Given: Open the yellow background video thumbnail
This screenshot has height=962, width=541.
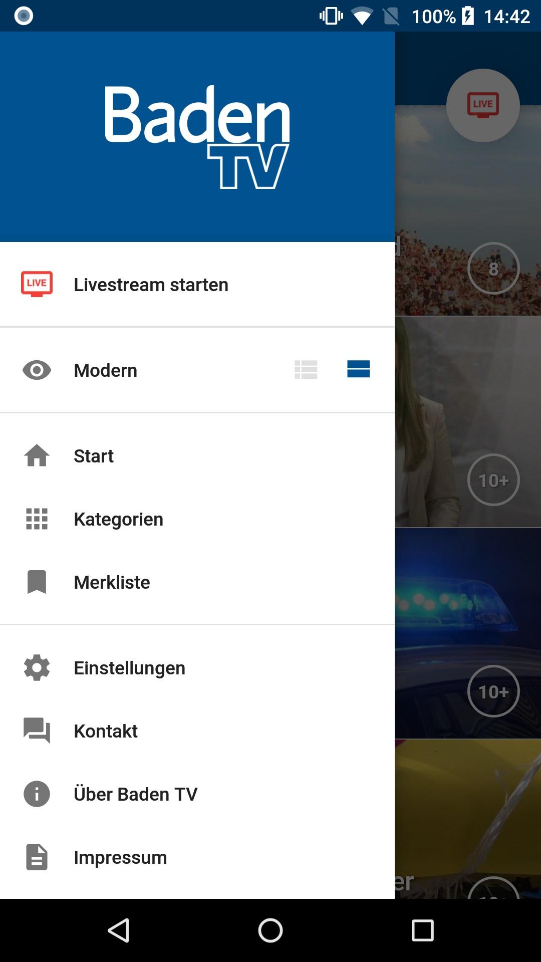Looking at the screenshot, I should click(x=468, y=819).
